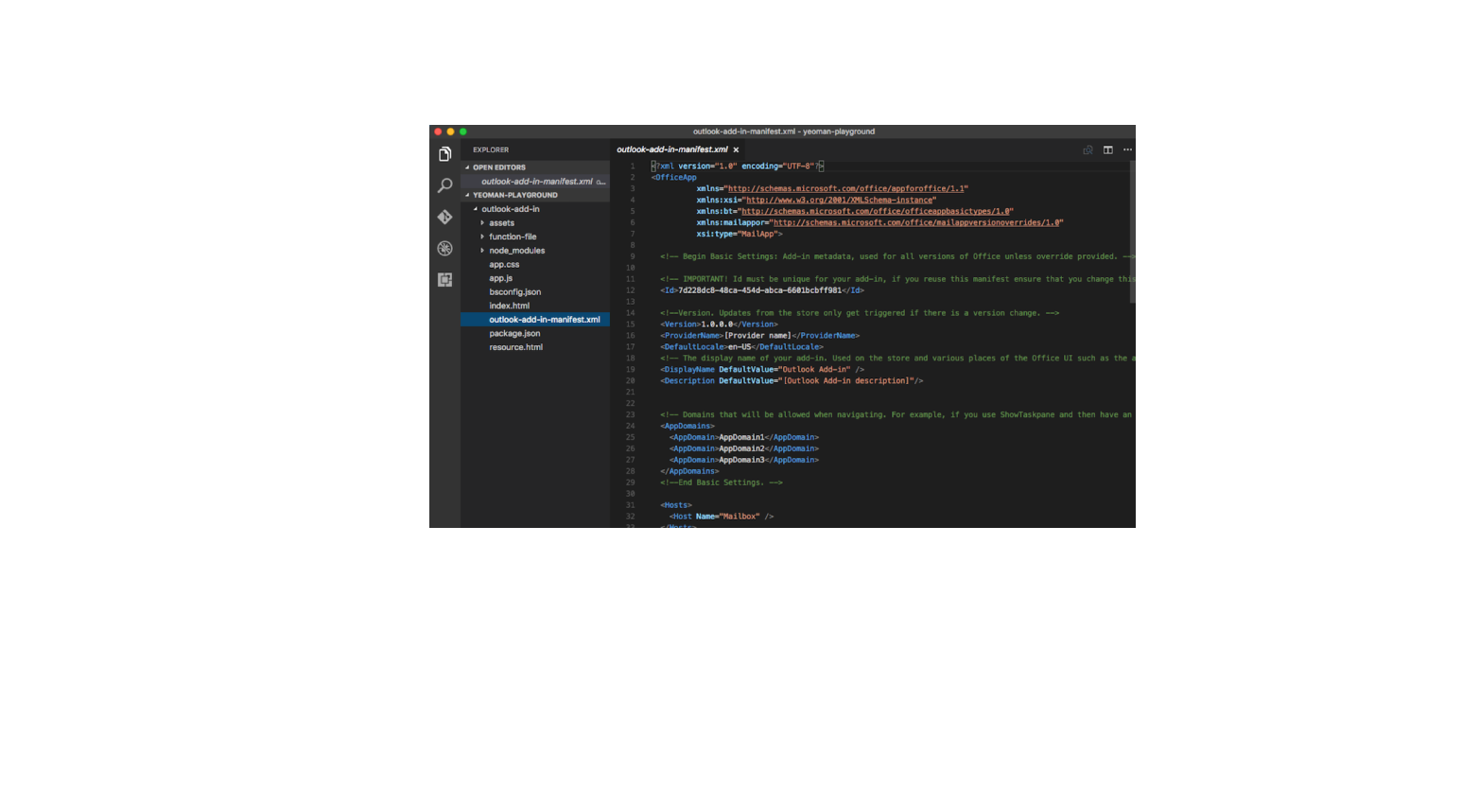Split the editor with split icon
This screenshot has height=807, width=1462.
(x=1107, y=149)
